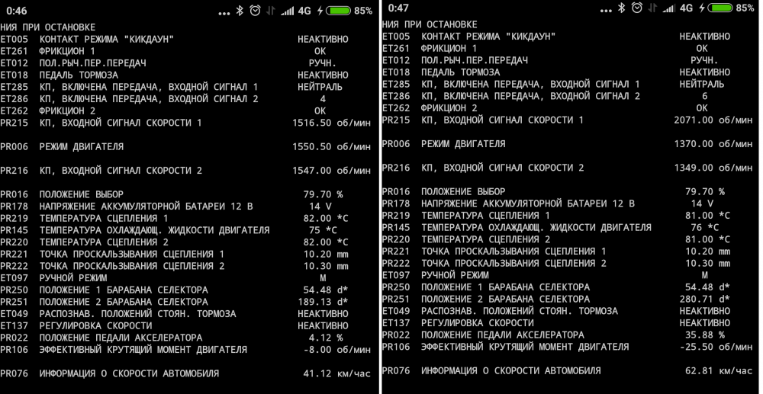Tap the 0:47 clock time
The height and width of the screenshot is (394, 763).
point(398,8)
